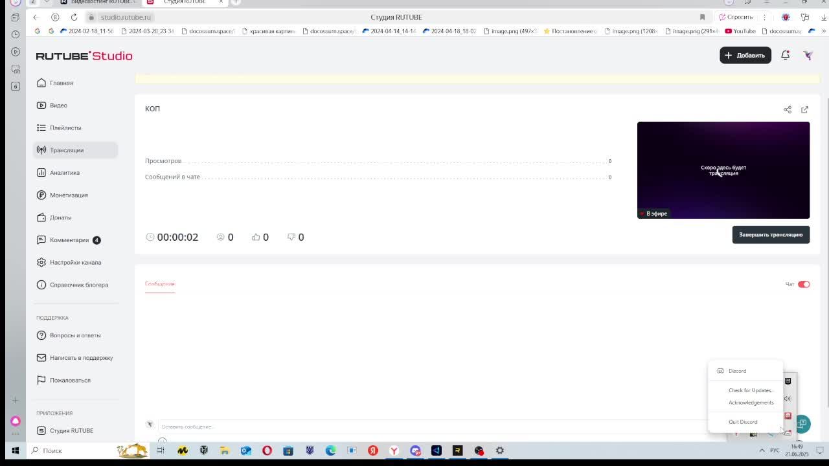Viewport: 829px width, 466px height.
Task: Click the Спросить assistant button
Action: 736,17
